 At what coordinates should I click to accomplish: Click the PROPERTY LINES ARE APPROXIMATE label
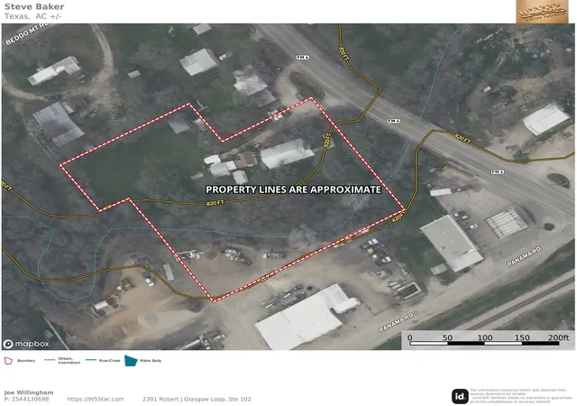tap(293, 189)
